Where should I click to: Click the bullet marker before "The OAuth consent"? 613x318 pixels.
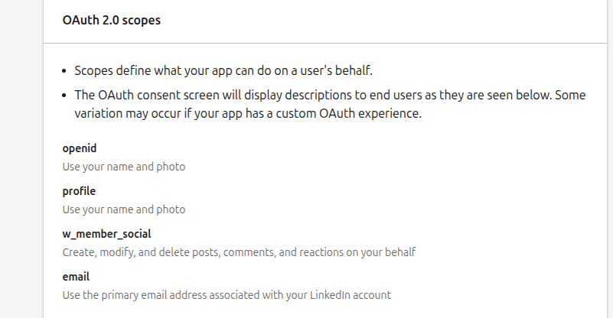click(x=64, y=96)
